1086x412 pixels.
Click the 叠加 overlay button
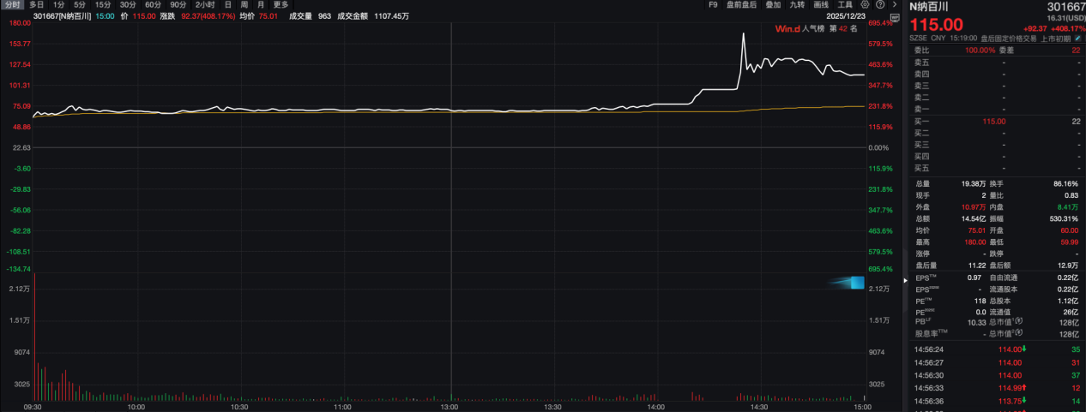773,5
